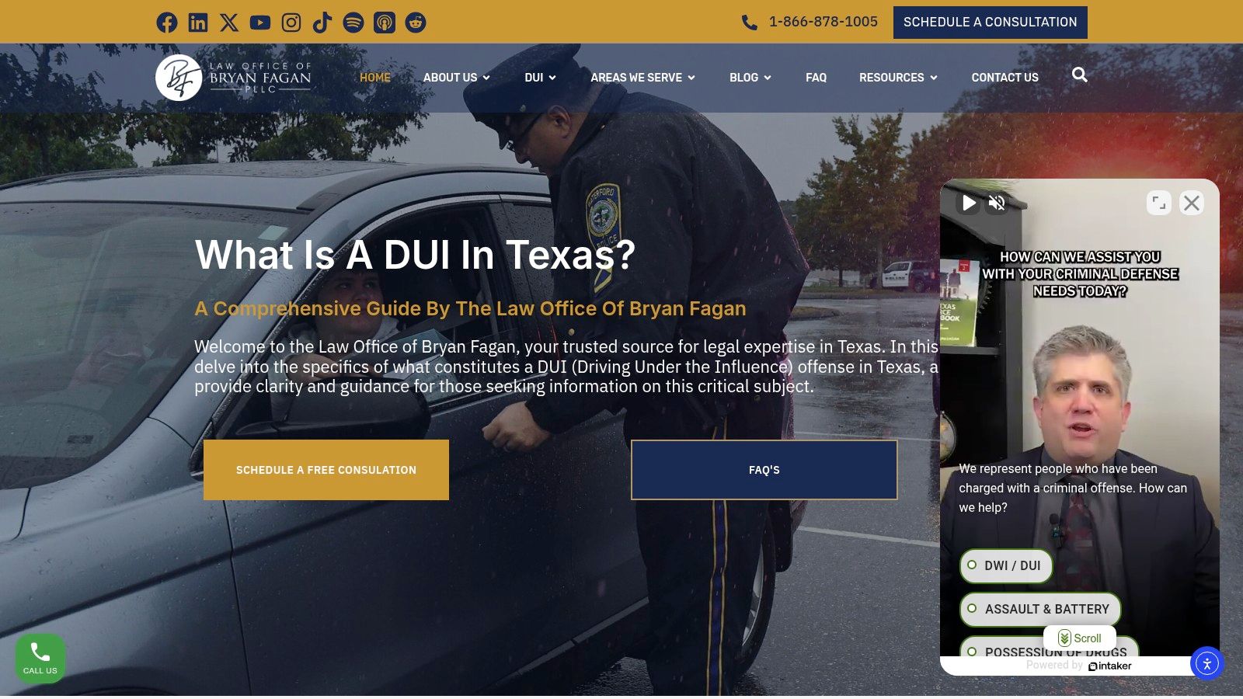Screen dimensions: 1243x699
Task: Expand the Areas We Serve menu
Action: [642, 78]
